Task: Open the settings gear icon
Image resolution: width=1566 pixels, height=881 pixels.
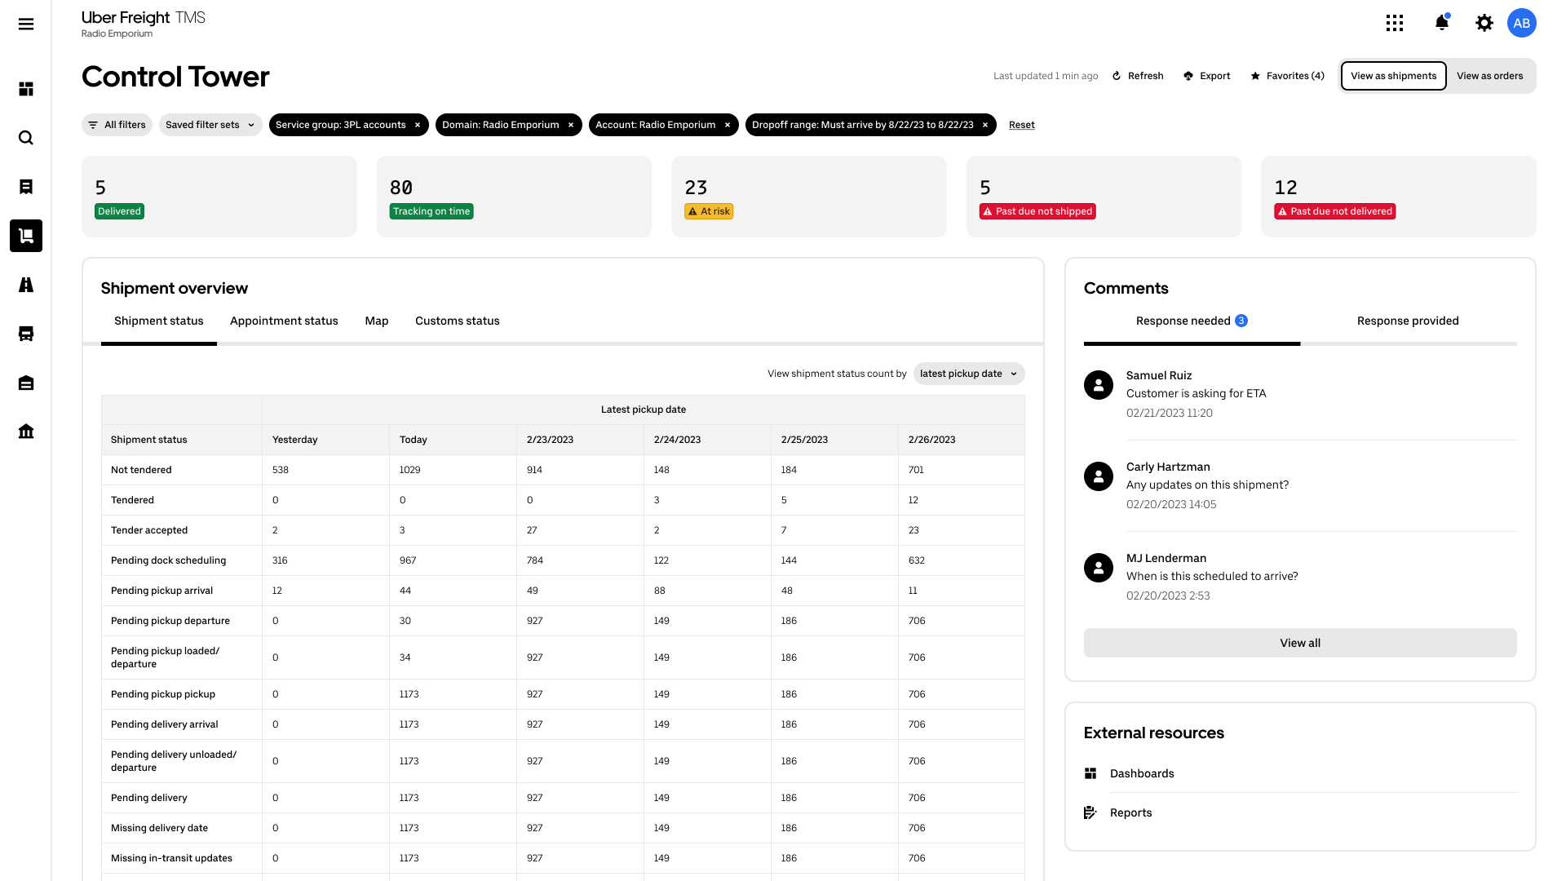Action: [x=1484, y=23]
